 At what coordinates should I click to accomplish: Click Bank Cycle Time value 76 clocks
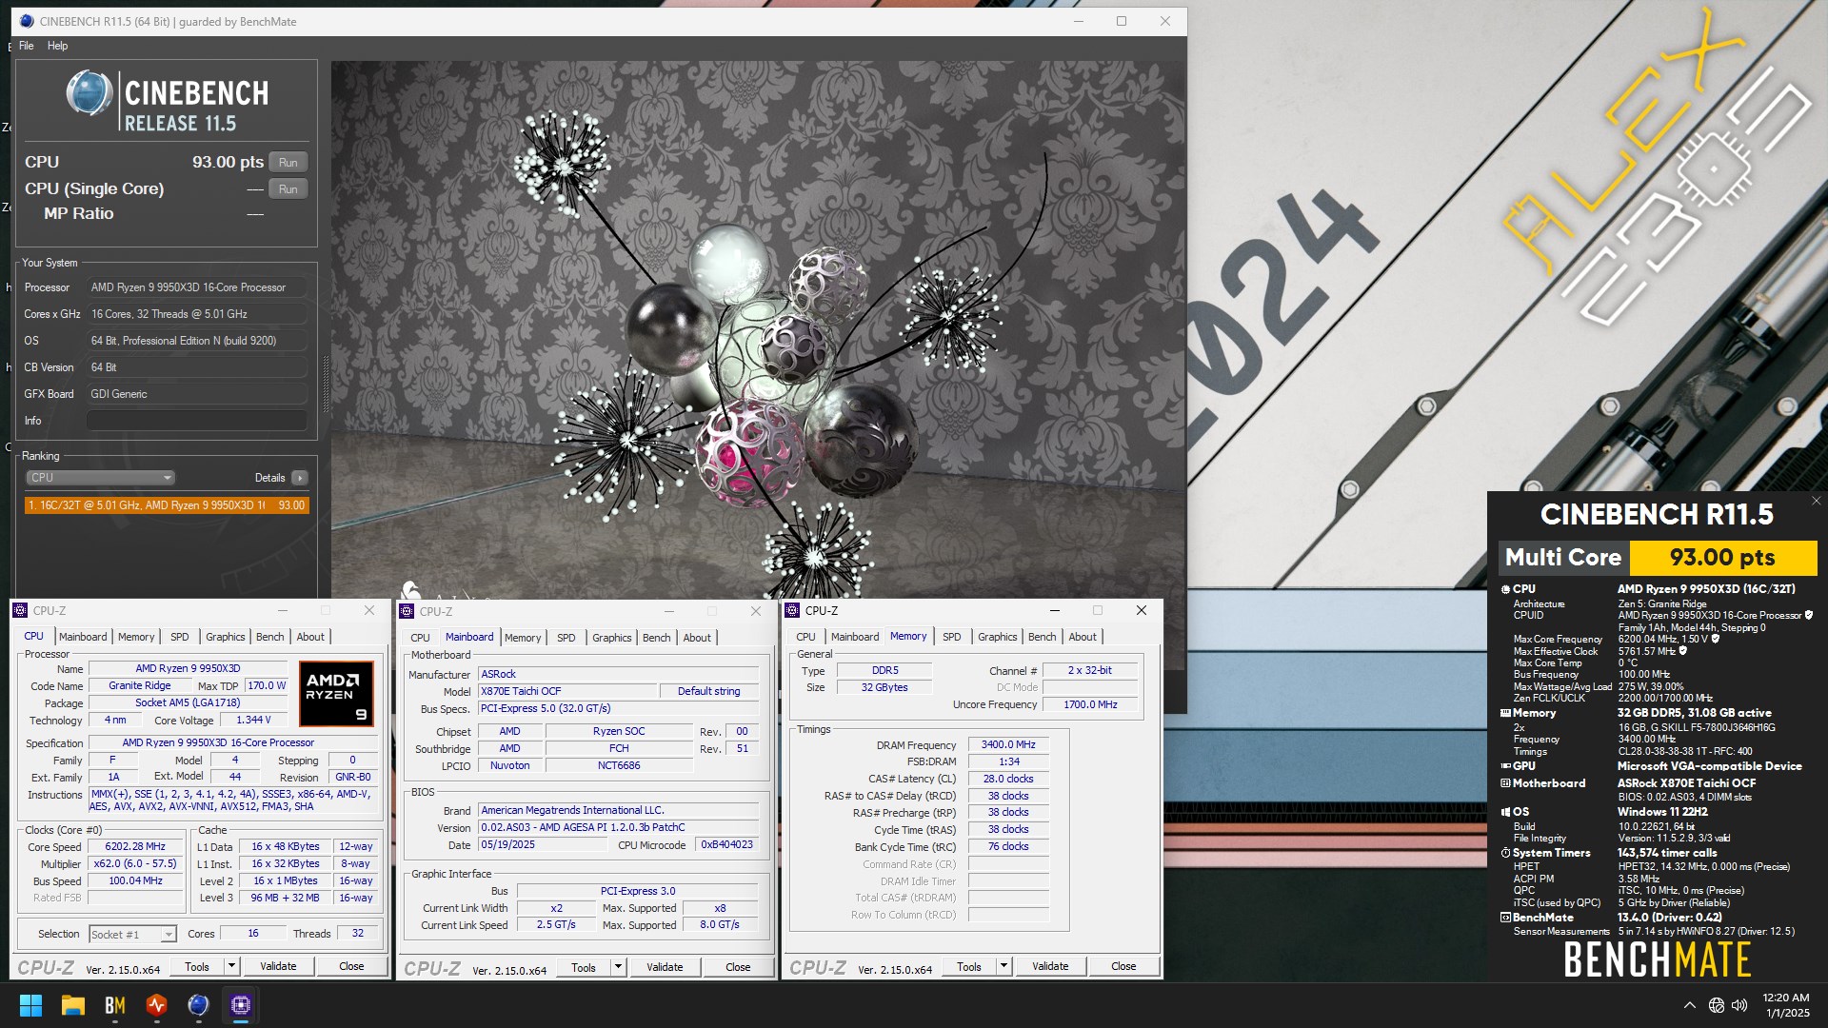[x=1008, y=847]
